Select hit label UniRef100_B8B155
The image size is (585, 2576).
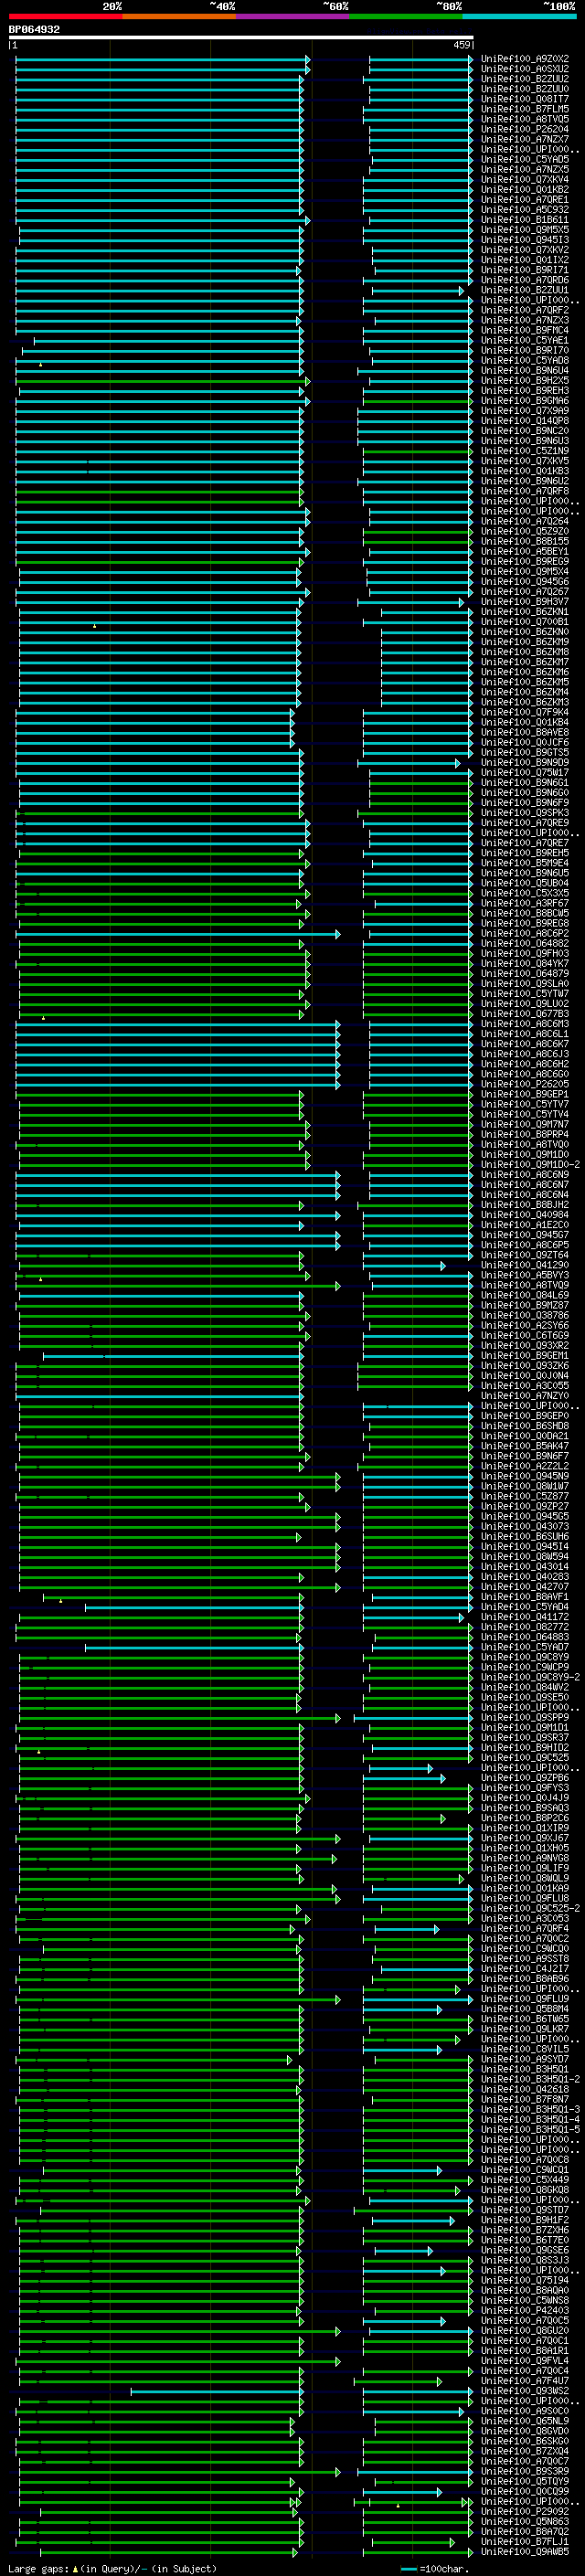point(525,541)
